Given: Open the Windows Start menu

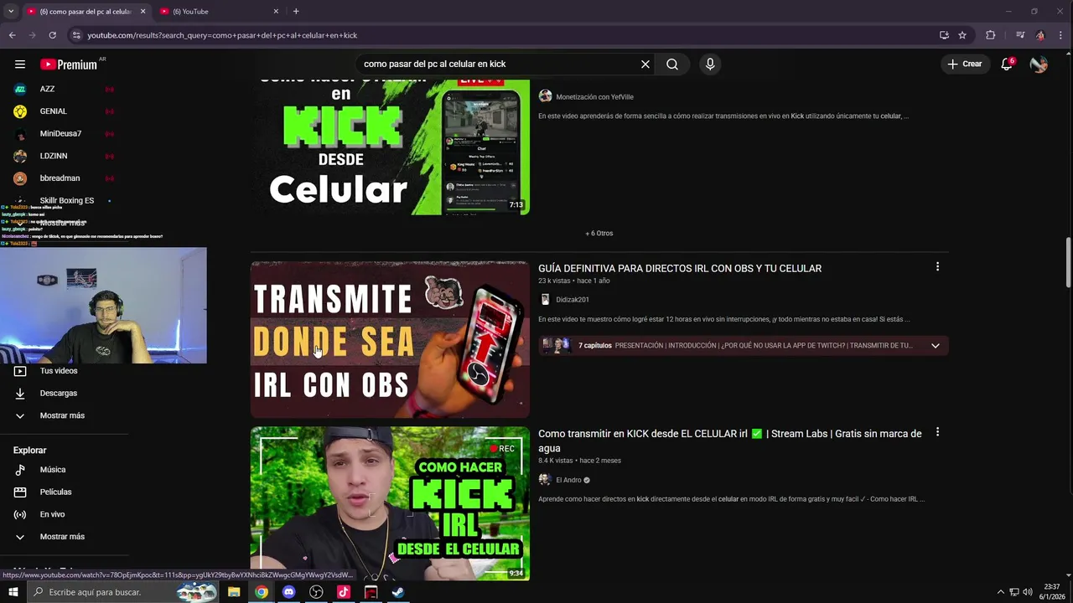Looking at the screenshot, I should (x=13, y=592).
